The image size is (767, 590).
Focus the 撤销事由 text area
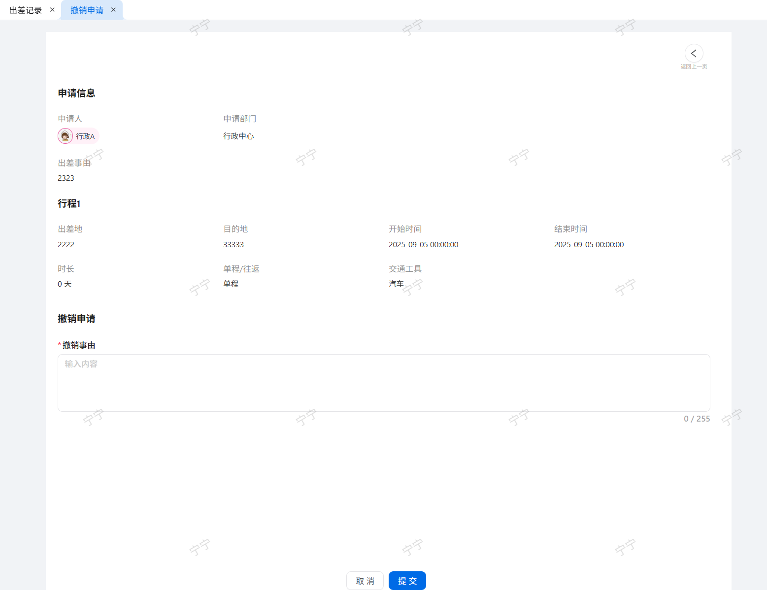(x=383, y=383)
